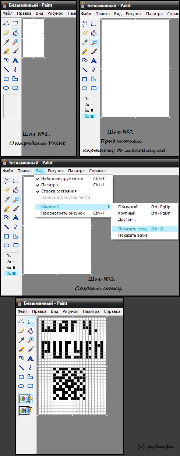Select 'Просмотреть рисунок' menu entry
This screenshot has height=456, width=180.
(x=74, y=213)
